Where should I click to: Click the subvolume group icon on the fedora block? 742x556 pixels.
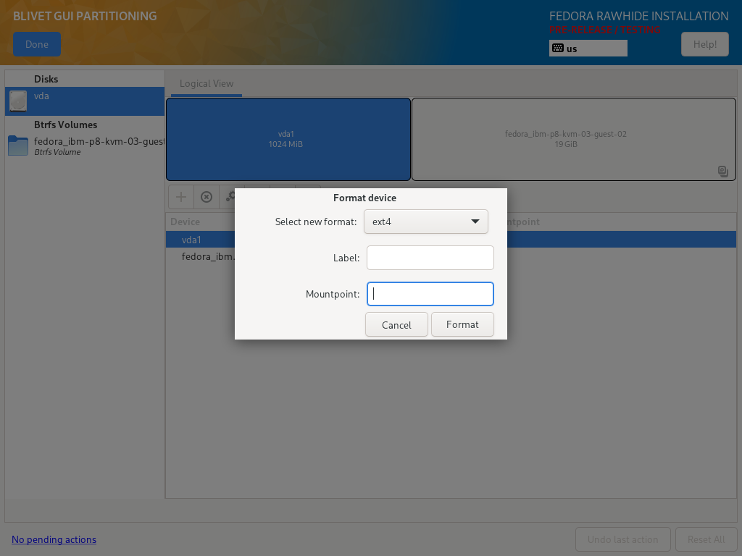pos(722,171)
